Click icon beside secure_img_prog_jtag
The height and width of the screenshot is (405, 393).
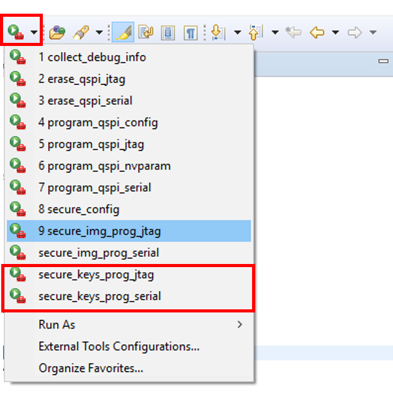tap(17, 230)
